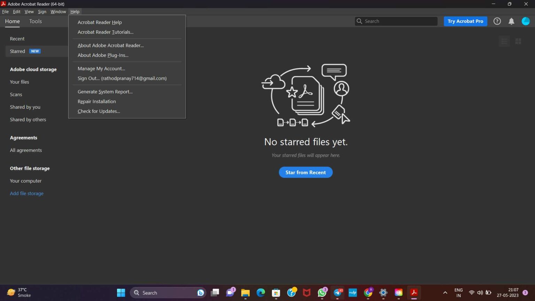Viewport: 535px width, 301px height.
Task: Click Adobe Acrobat taskbar icon
Action: 414,293
